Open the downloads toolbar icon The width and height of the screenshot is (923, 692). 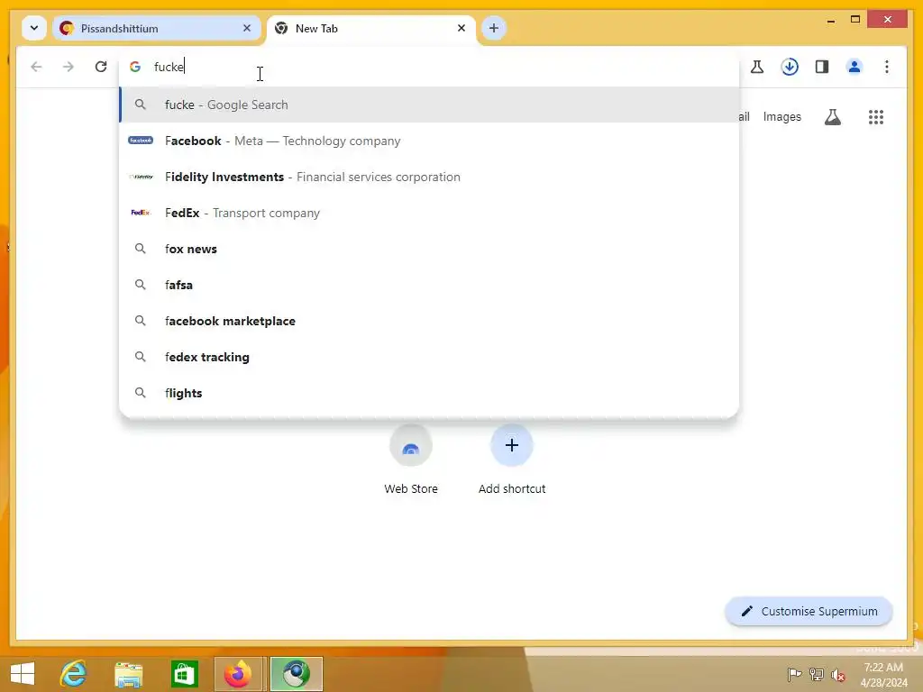[x=790, y=67]
